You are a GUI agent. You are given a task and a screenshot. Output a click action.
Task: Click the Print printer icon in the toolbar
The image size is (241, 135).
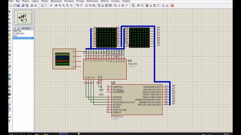[32, 6]
